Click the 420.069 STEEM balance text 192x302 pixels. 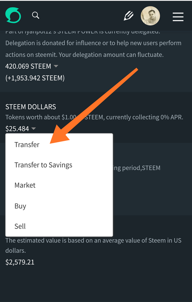click(28, 66)
